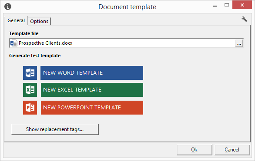Screen dimensions: 255x161
Task: Click the Word document icon in Template file field
Action: (13, 43)
